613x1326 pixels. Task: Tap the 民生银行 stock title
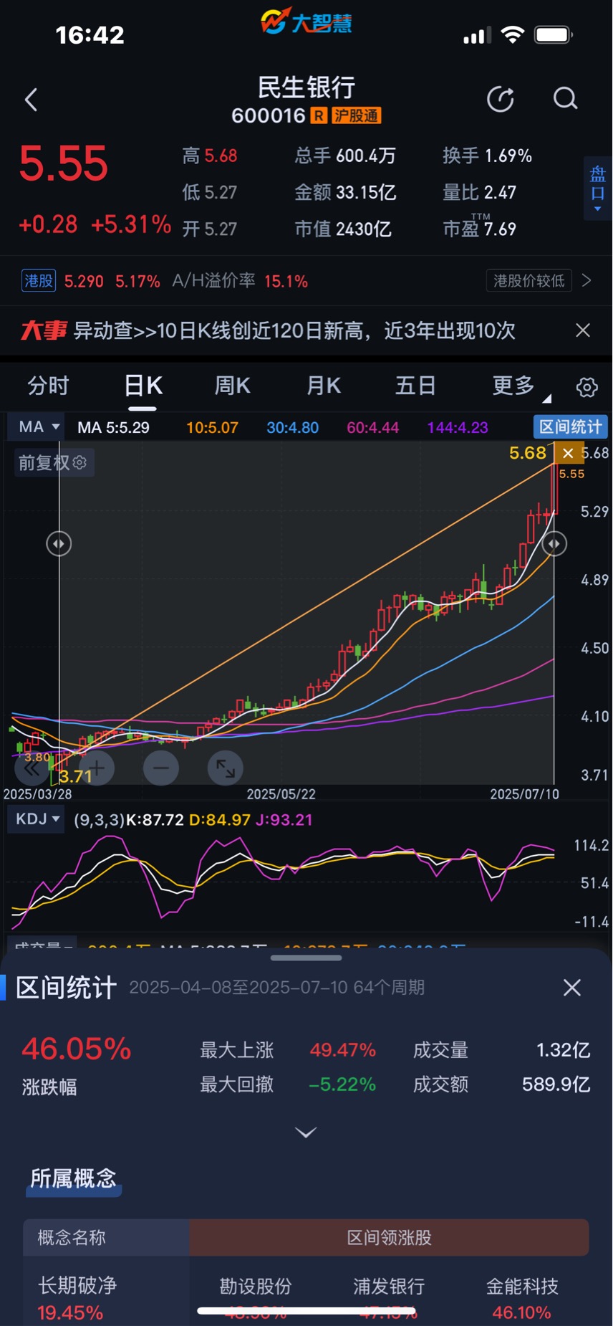(x=306, y=87)
